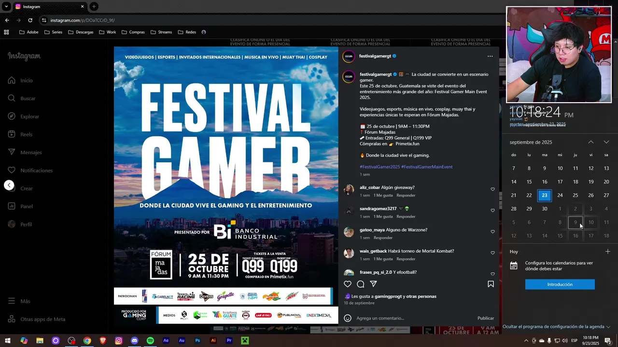Open the Más hamburger menu

(x=19, y=301)
